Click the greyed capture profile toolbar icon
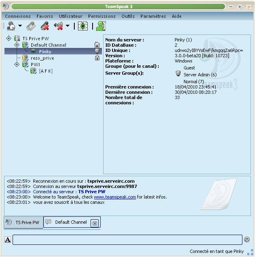Image resolution: width=255 pixels, height=257 pixels. (x=31, y=26)
